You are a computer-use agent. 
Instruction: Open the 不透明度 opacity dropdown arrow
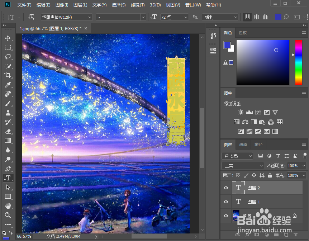[304, 166]
